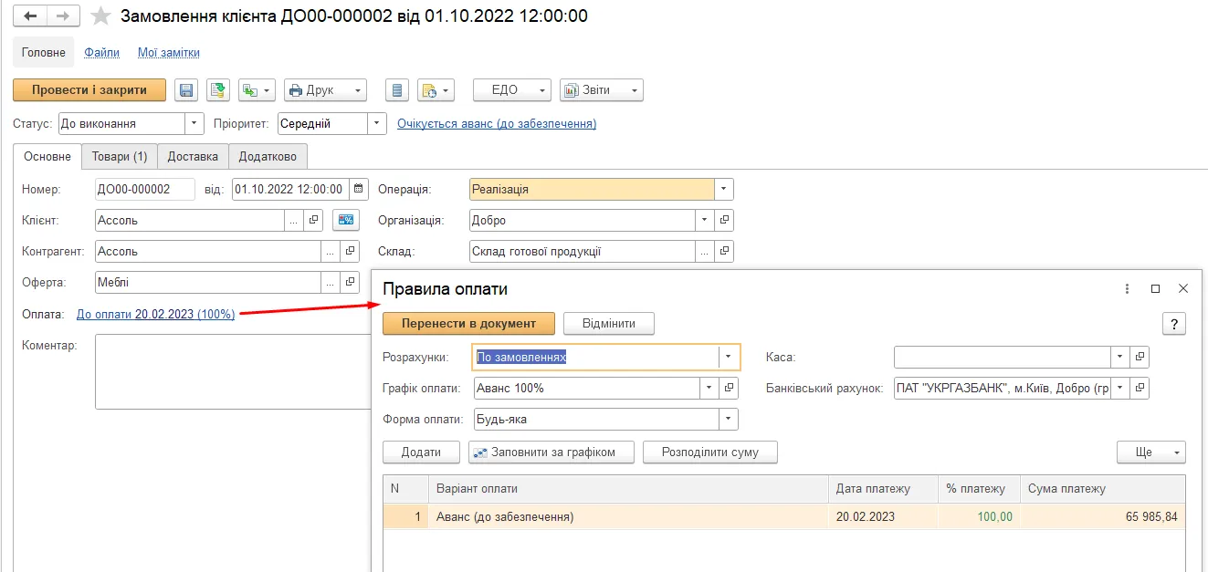The image size is (1208, 572).
Task: Open the Друк print menu
Action: point(325,89)
